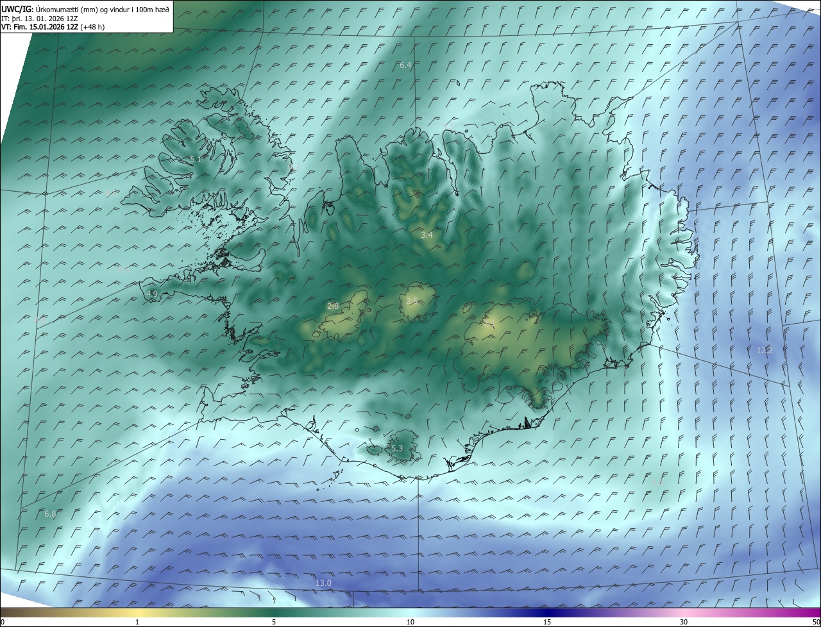821x627 pixels.
Task: Select the 5.1 value on the Westfjords
Action: tap(196, 159)
